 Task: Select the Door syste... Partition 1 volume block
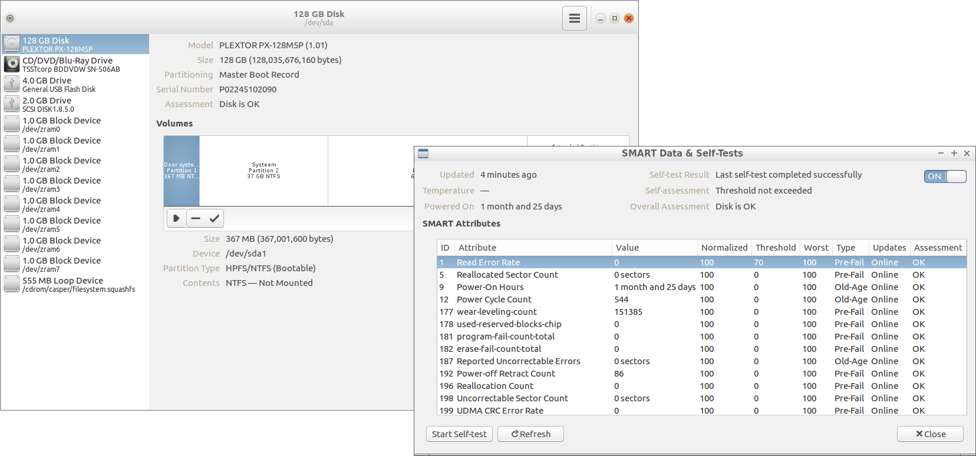coord(182,171)
